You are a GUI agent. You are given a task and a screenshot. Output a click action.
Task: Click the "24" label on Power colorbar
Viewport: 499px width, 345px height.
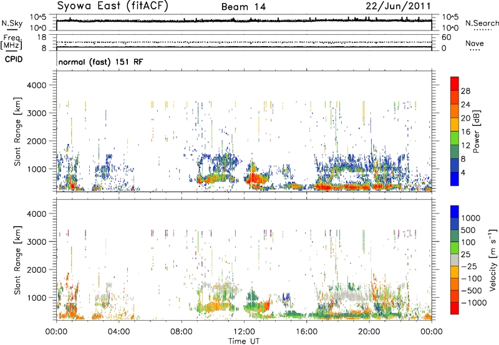[x=465, y=105]
